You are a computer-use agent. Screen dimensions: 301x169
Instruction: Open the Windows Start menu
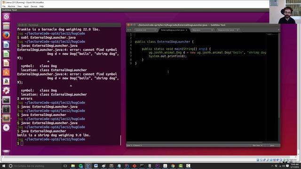pos(4,166)
